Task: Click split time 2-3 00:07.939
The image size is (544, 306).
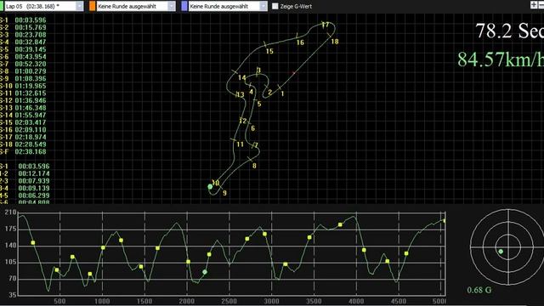Action: [25, 181]
